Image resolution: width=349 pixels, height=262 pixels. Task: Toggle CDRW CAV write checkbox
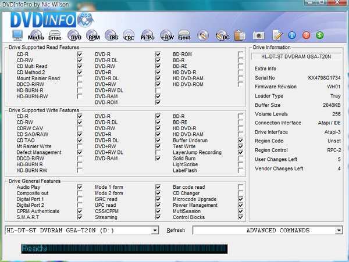80,128
